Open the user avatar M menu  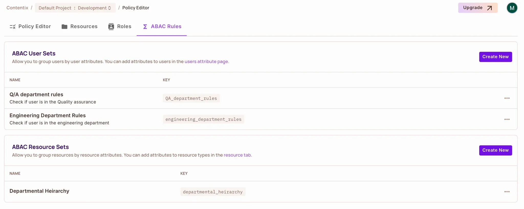click(x=512, y=8)
